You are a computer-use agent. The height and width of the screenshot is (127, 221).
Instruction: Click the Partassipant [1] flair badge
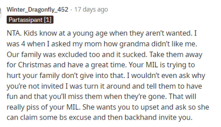point(30,20)
